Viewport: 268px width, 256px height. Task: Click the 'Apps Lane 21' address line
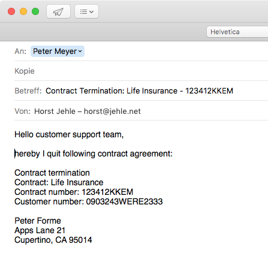coord(40,230)
